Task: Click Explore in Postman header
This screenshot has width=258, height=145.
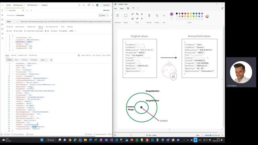Action: (44, 5)
